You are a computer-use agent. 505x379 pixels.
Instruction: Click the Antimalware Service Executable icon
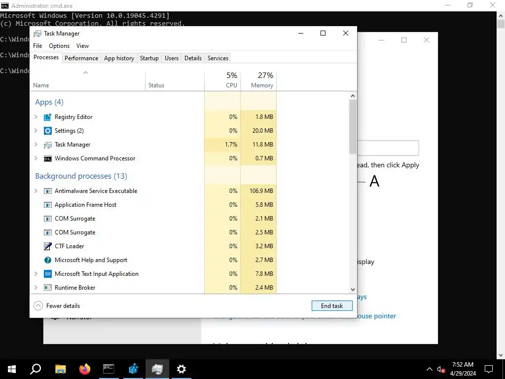tap(48, 191)
